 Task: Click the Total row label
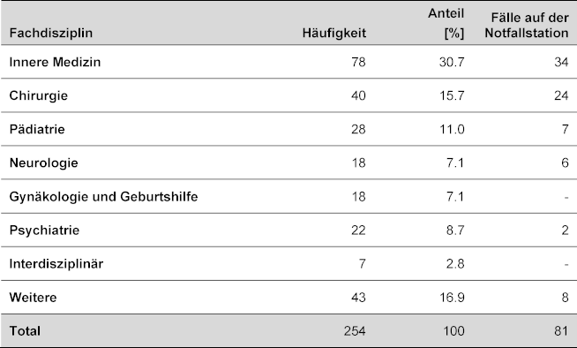(25, 331)
